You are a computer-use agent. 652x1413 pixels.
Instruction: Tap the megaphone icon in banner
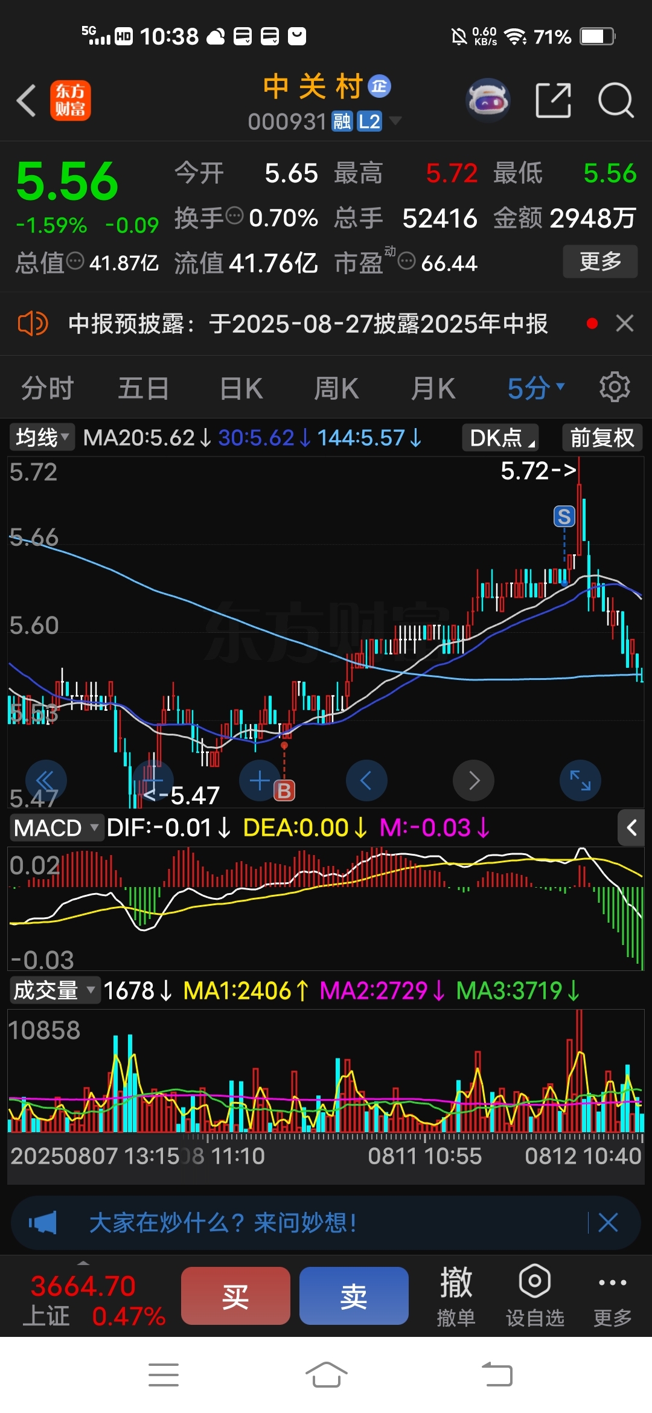click(43, 1223)
